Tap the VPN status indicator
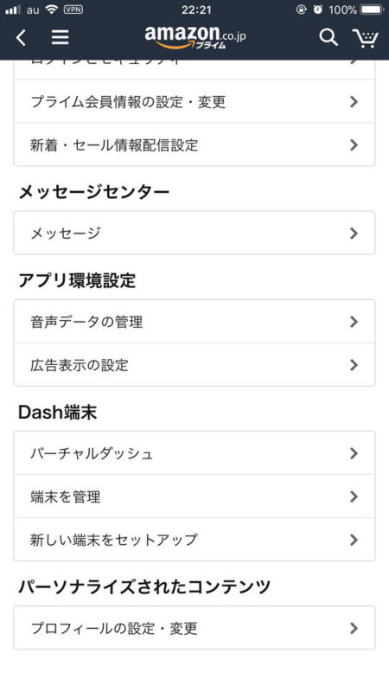This screenshot has width=389, height=692. point(73,10)
